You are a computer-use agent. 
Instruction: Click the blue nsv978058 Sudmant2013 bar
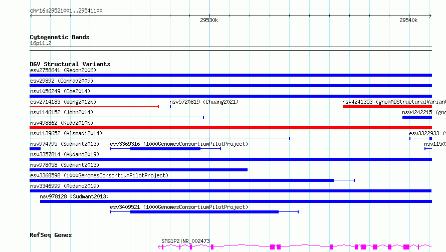pyautogui.click(x=138, y=170)
